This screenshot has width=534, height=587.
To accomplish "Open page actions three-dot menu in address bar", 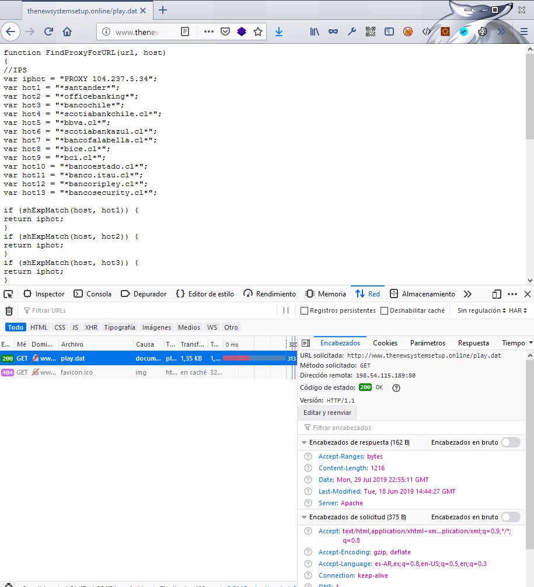I will [x=208, y=32].
